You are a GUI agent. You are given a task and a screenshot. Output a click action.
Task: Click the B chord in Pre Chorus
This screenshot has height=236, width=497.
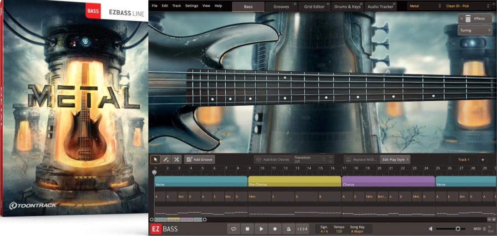coord(330,197)
